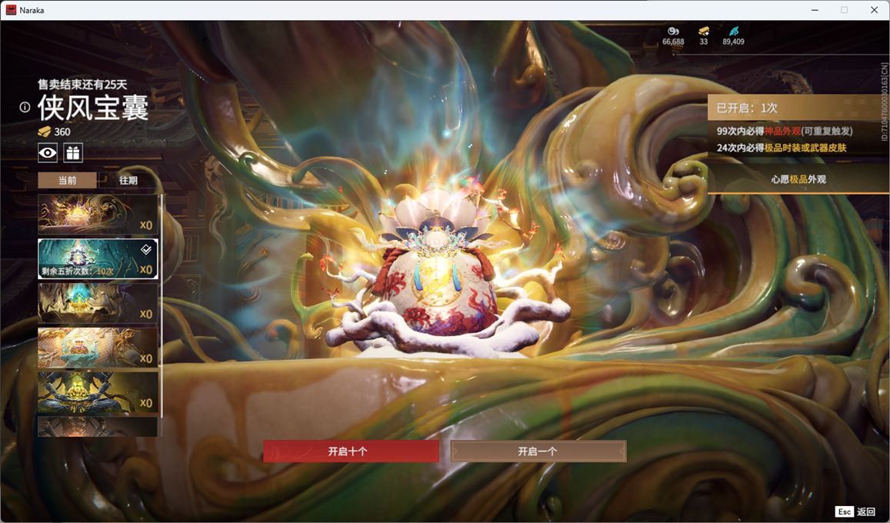Click the info icon beside 侠风宝囊 title
890x523 pixels.
click(25, 107)
